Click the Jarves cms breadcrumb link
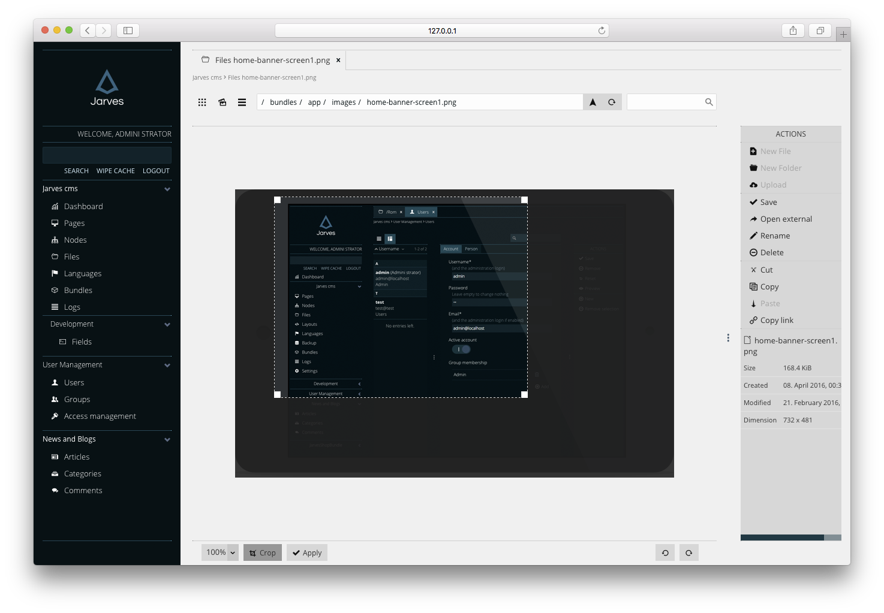The image size is (884, 613). click(x=207, y=77)
